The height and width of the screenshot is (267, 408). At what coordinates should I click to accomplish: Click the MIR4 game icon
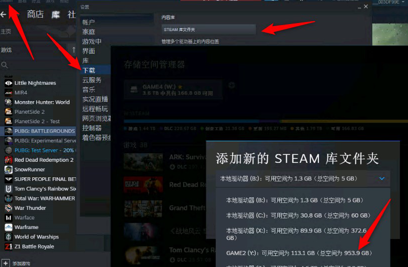click(x=9, y=93)
